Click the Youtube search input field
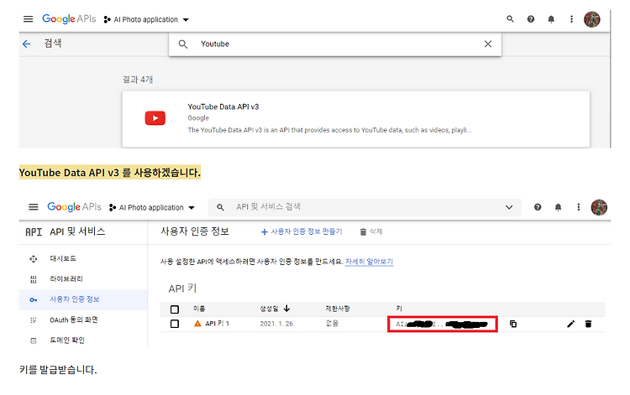This screenshot has width=630, height=395. (x=335, y=44)
